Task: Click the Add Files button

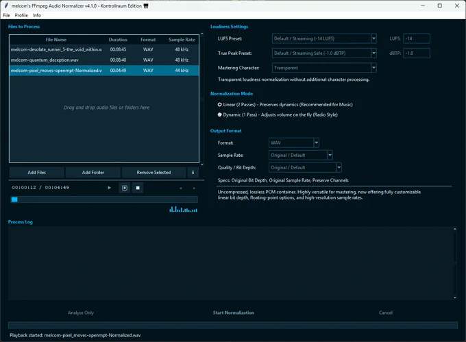Action: coord(37,172)
